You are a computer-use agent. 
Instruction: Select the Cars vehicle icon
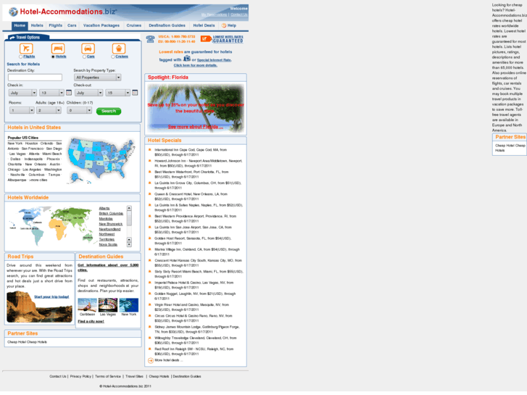[x=88, y=49]
